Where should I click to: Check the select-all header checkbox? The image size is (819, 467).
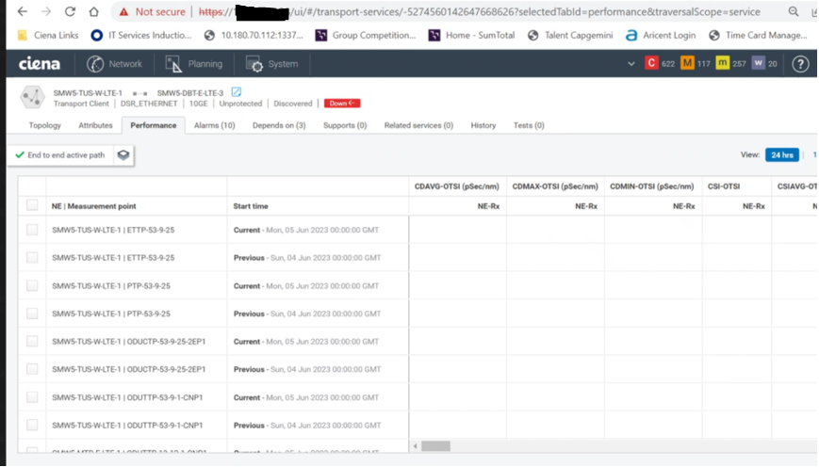[33, 205]
